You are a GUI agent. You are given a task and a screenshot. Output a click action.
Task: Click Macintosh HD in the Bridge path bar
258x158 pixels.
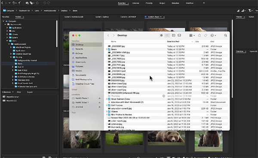point(24,11)
